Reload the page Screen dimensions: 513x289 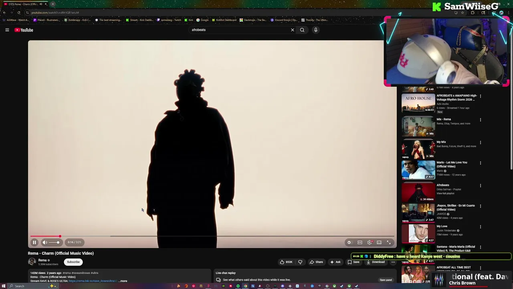tap(19, 12)
